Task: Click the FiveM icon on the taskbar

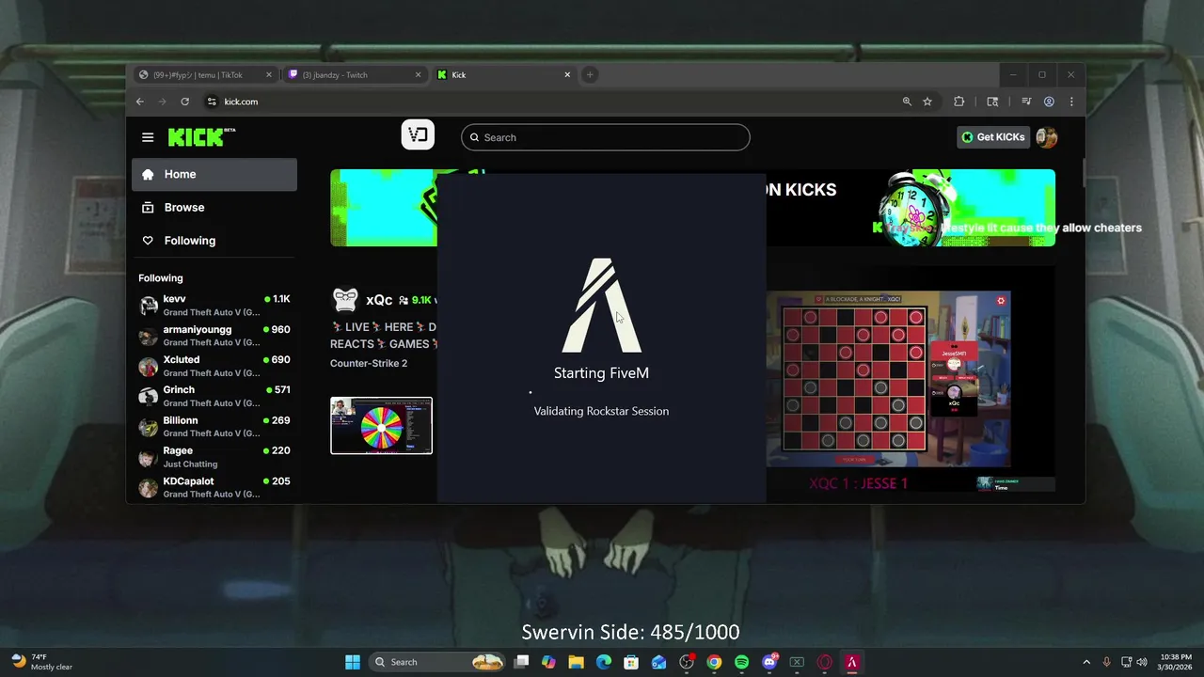Action: coord(852,662)
